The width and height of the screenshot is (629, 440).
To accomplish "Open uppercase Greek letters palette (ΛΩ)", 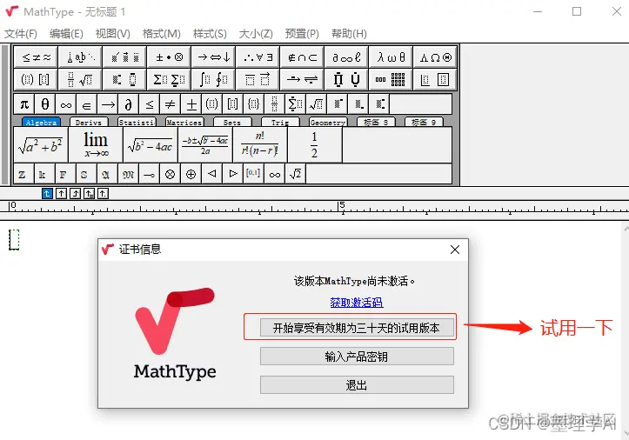I will pos(435,57).
